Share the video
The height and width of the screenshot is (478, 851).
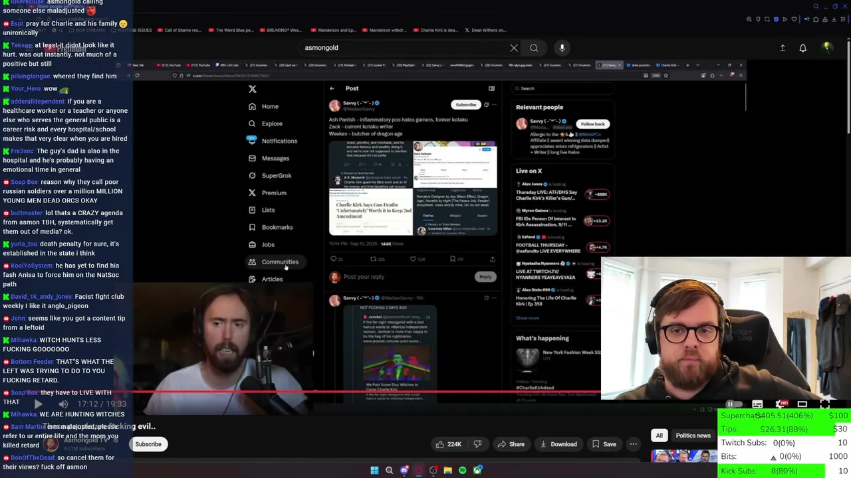511,444
